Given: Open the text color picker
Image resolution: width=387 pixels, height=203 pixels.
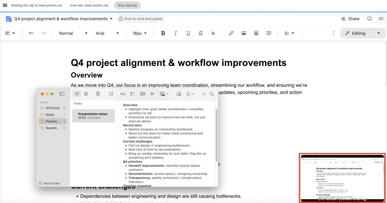Looking at the screenshot, I should tap(213, 33).
